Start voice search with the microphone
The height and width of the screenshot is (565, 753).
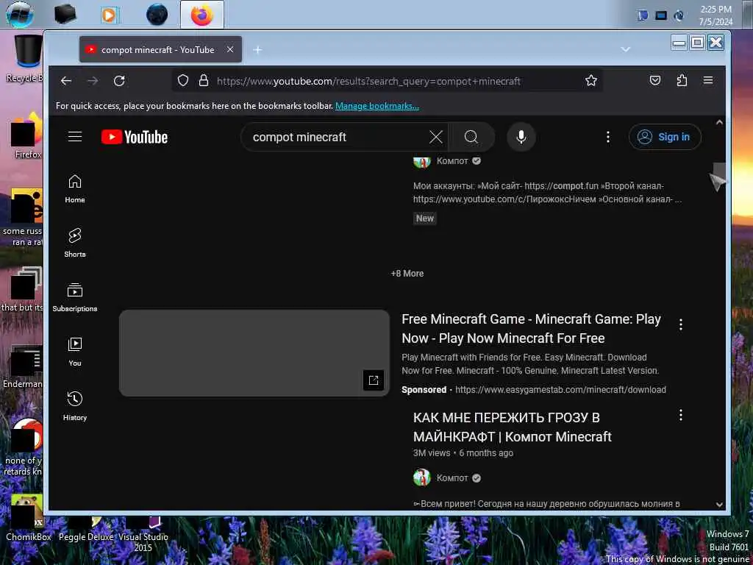point(521,137)
